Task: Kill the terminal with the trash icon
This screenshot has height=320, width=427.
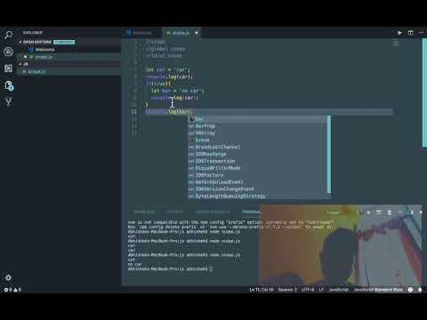Action: pos(390,212)
